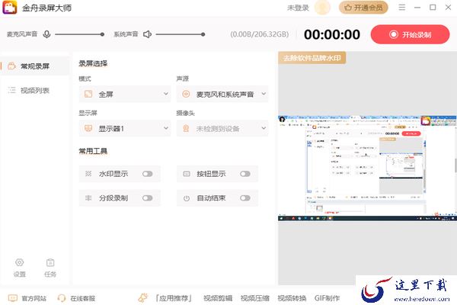This screenshot has width=457, height=305.
Task: Mute the microphone using the mic icon
Action: [46, 34]
